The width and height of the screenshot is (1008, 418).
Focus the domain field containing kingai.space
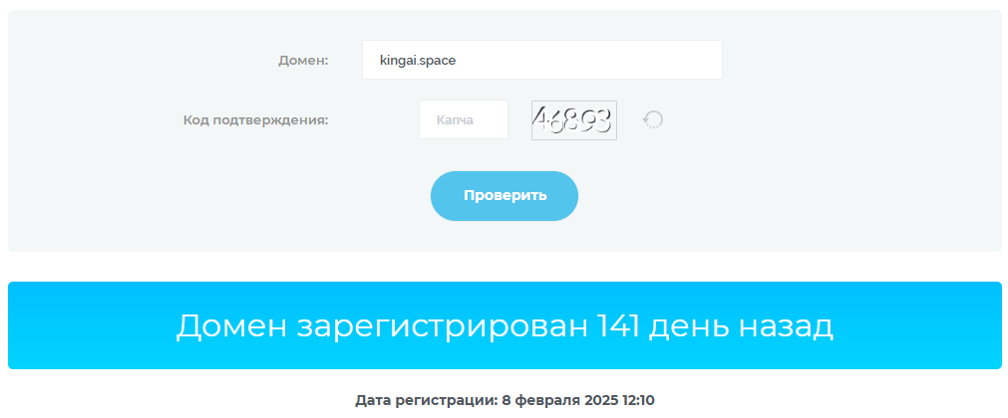click(542, 60)
